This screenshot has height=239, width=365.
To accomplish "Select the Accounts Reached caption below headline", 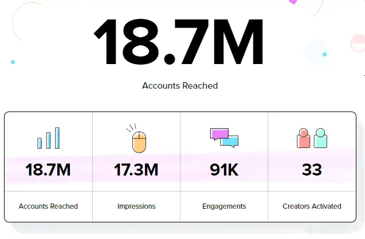I will [180, 86].
